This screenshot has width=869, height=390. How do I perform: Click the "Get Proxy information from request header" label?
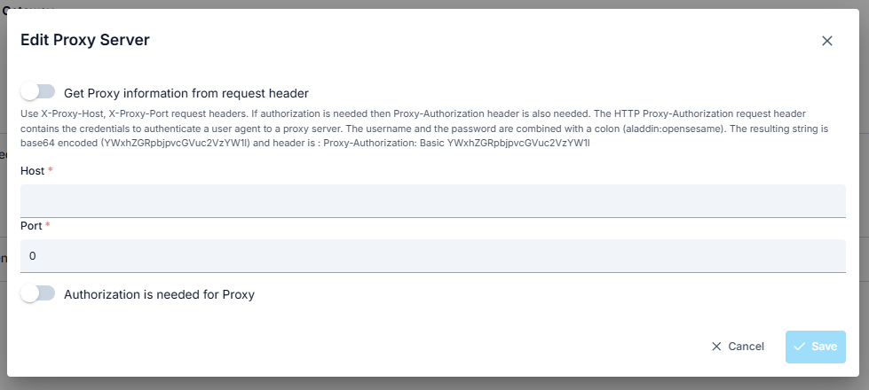[186, 93]
